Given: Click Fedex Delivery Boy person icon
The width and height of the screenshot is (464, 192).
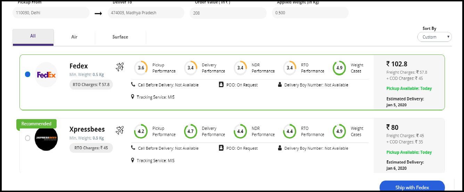Looking at the screenshot, I should (280, 84).
